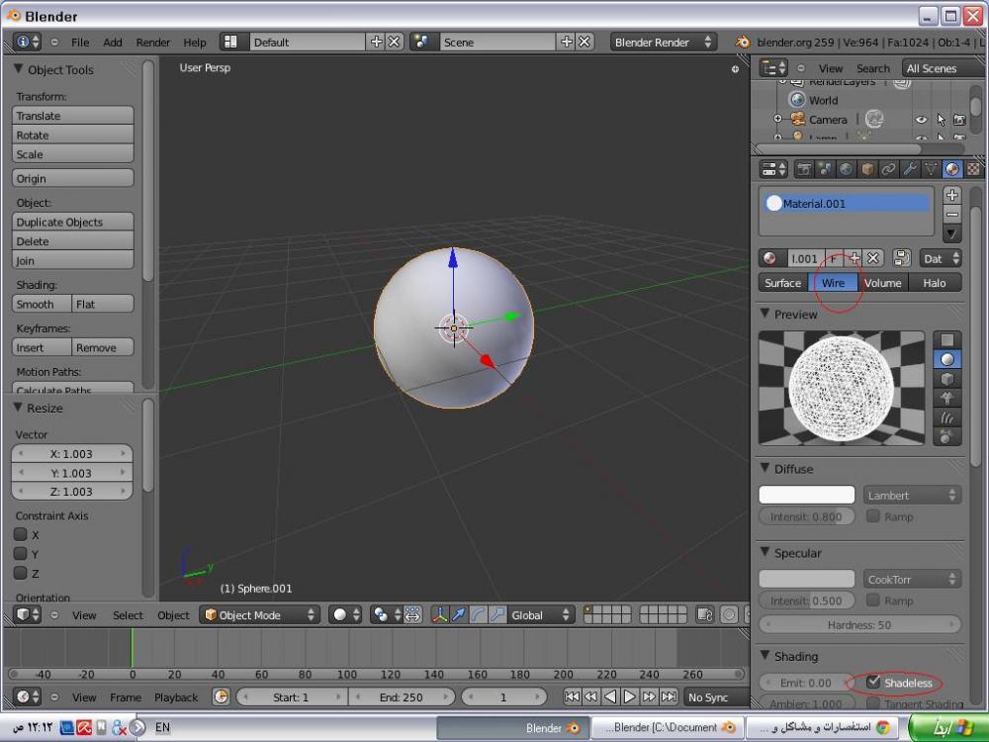Click the play animation button in timeline
989x742 pixels.
(629, 697)
